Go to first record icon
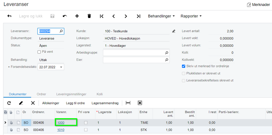The image size is (272, 135). [102, 16]
